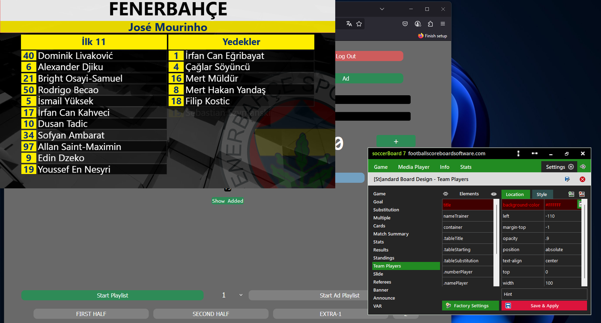
Task: Open the Firefox extensions puzzle icon
Action: coord(430,24)
